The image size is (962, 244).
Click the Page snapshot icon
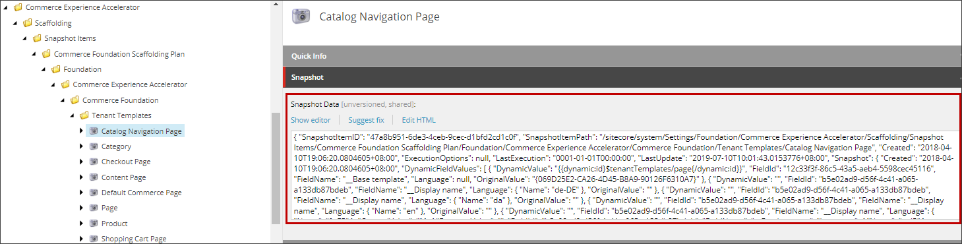(x=94, y=208)
